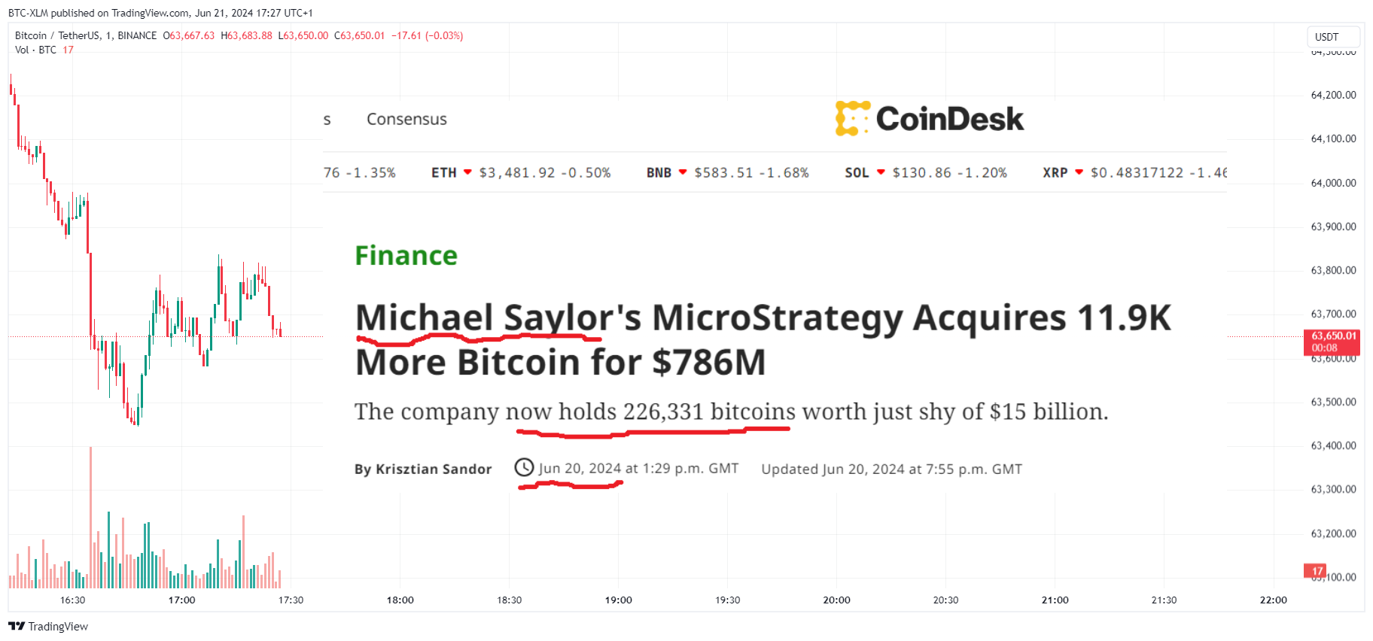1373x641 pixels.
Task: Click the Vol · BTC indicator label
Action: [x=35, y=50]
